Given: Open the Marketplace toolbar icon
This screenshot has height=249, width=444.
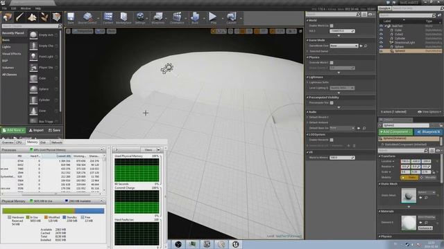Looking at the screenshot, I should 123,18.
